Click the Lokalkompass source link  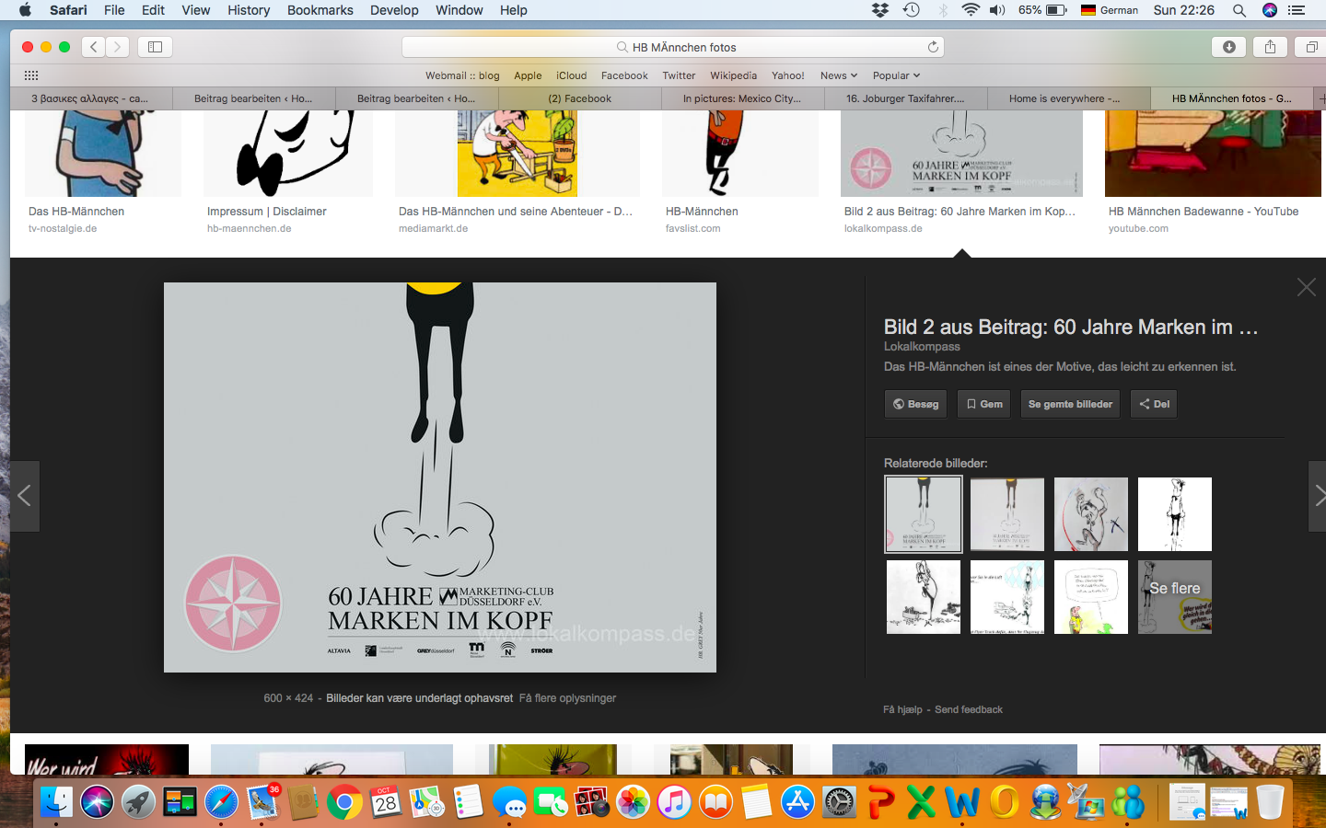tap(922, 347)
